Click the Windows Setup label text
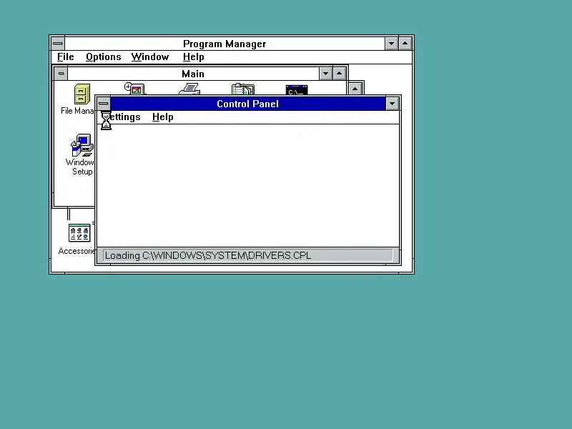572x429 pixels. pyautogui.click(x=80, y=167)
